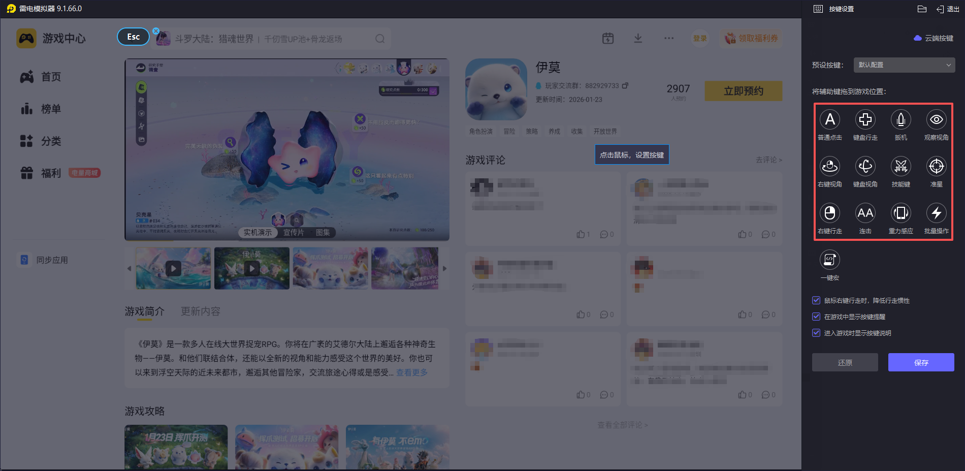965x471 pixels.
Task: Click the 云端按键 cloud keymap icon
Action: coord(918,38)
